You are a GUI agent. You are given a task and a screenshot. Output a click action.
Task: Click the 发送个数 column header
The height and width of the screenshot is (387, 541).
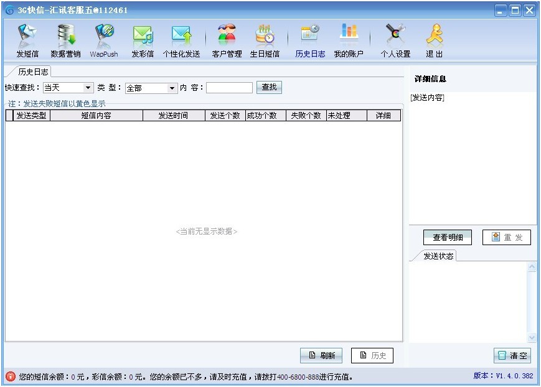[x=225, y=116]
